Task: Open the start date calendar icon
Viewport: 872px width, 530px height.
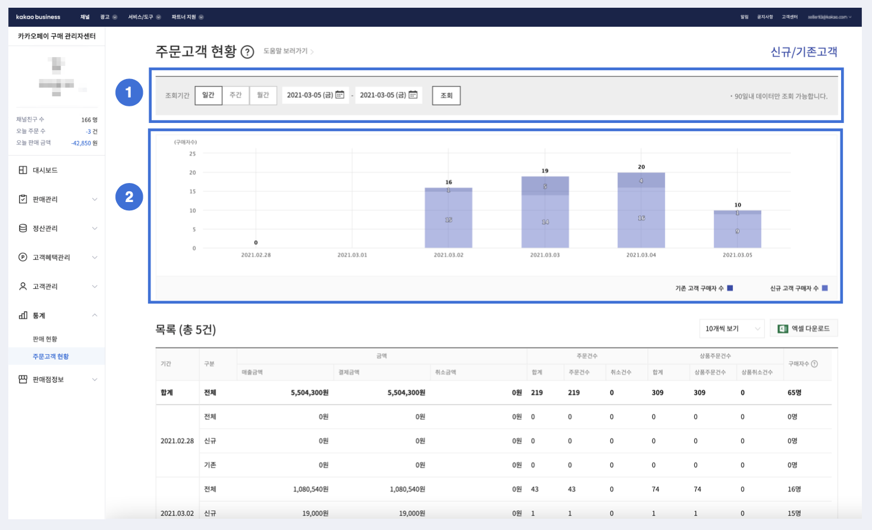Action: 340,94
